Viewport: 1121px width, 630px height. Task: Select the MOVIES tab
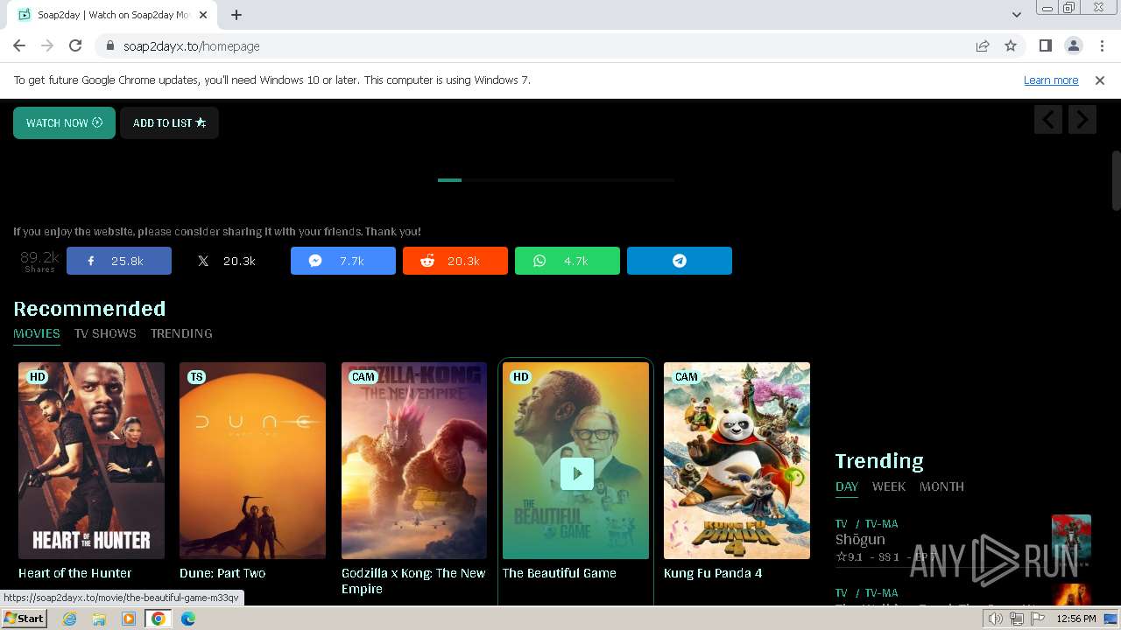tap(37, 333)
